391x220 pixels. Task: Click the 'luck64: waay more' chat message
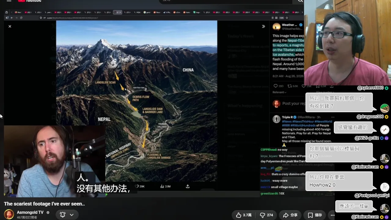point(274,181)
